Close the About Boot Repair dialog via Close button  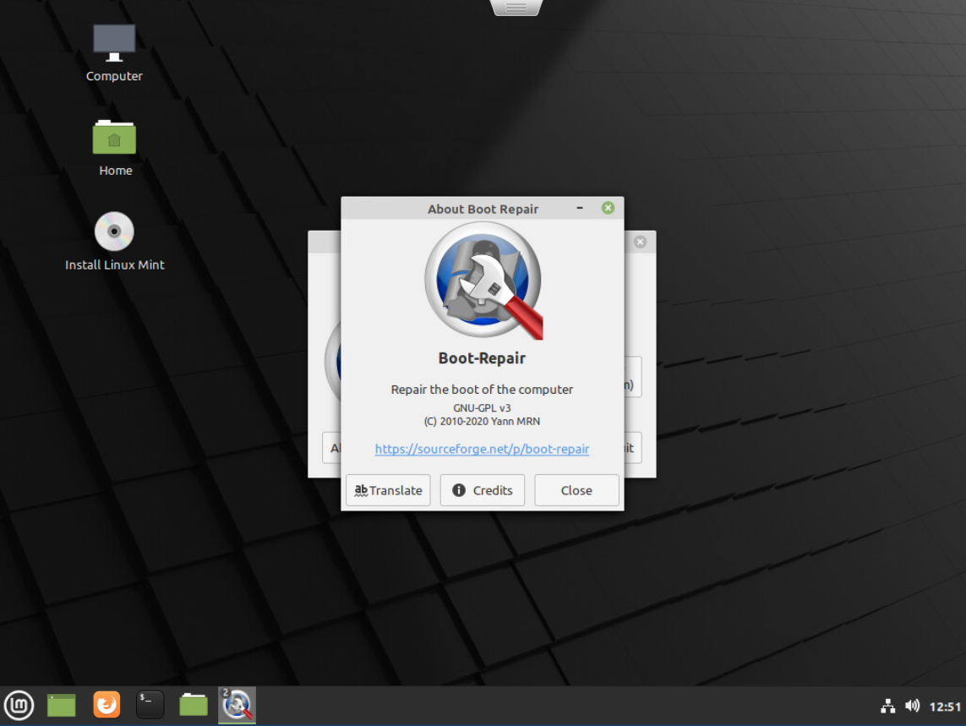(576, 490)
